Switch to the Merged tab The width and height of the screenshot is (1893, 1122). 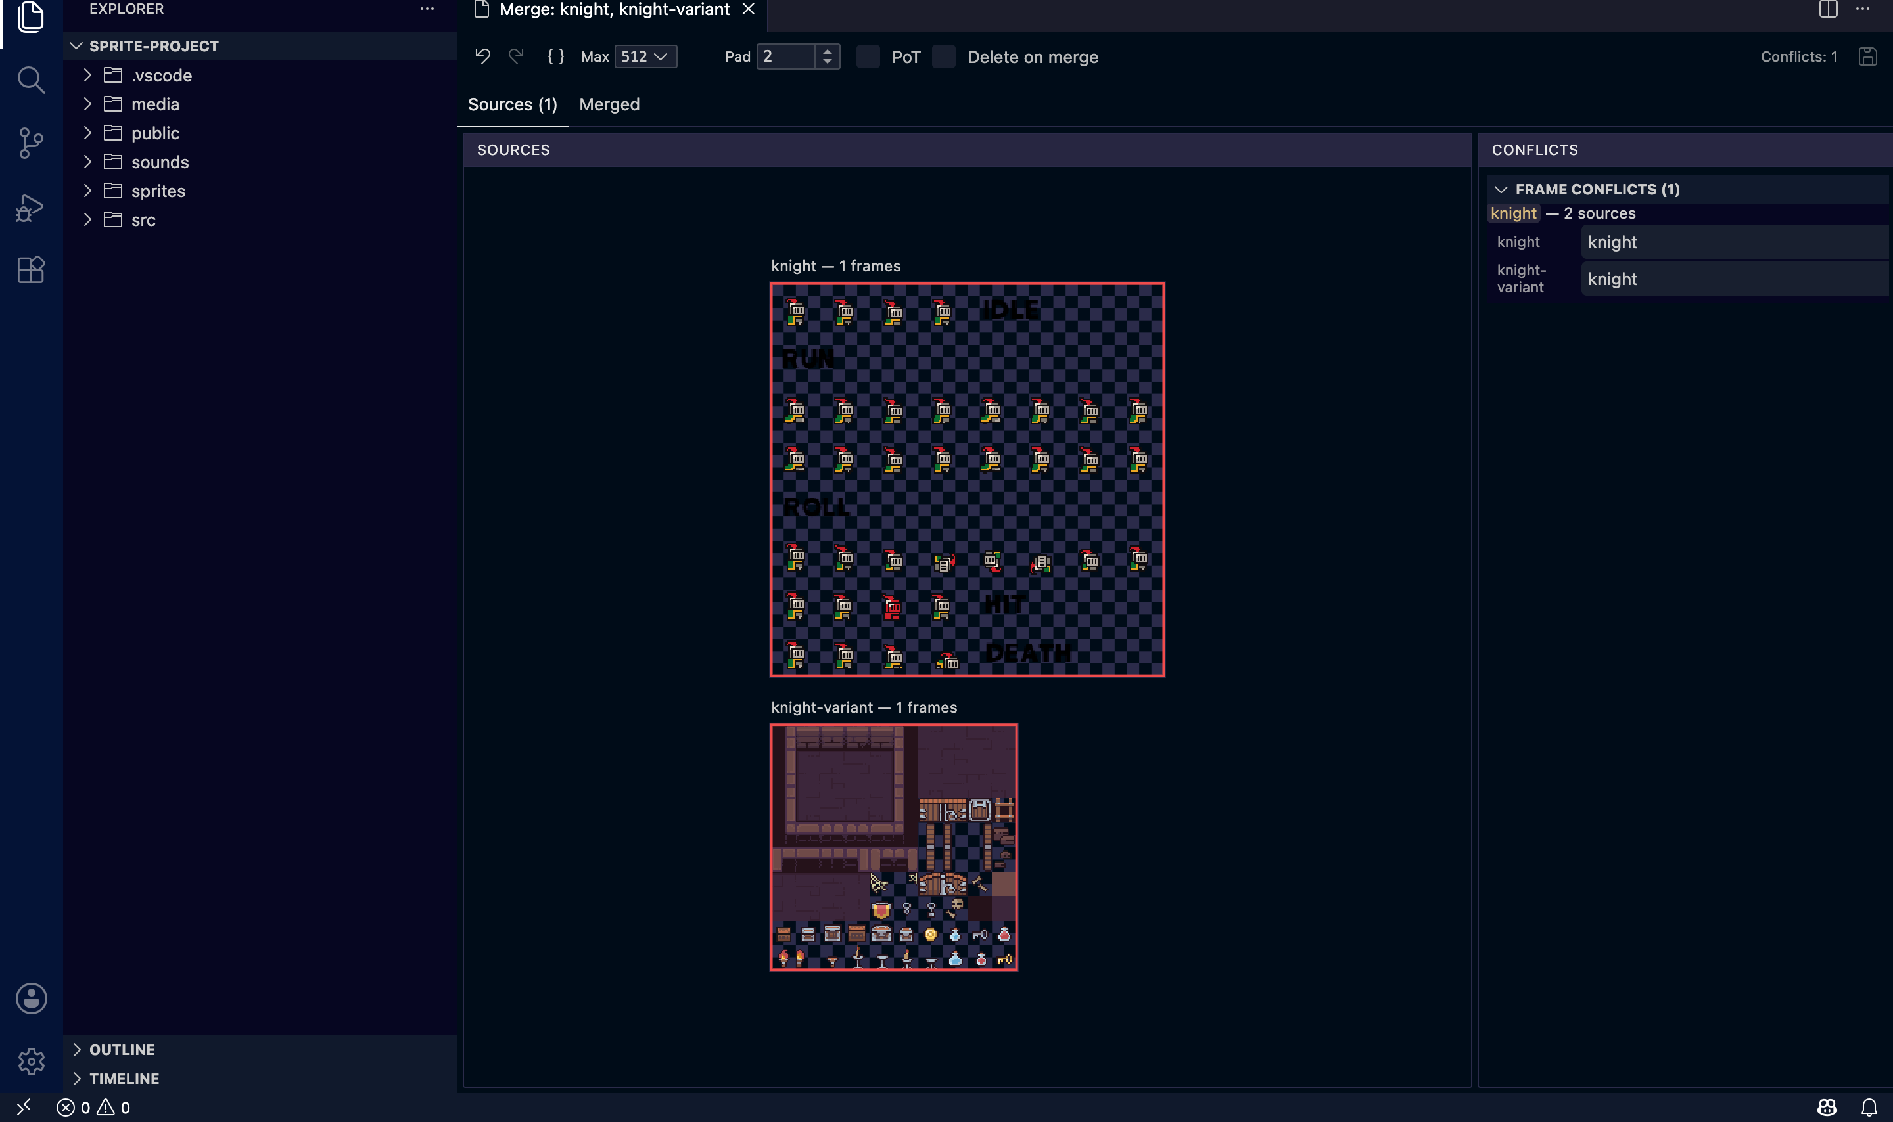coord(609,104)
